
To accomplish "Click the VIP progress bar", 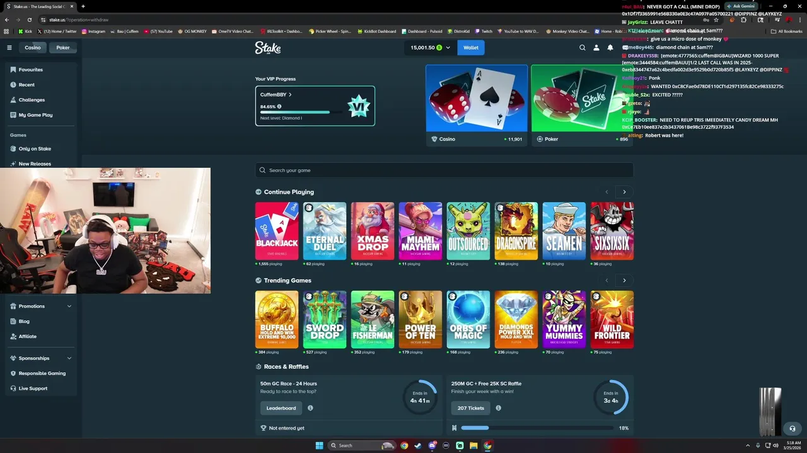I will click(301, 113).
